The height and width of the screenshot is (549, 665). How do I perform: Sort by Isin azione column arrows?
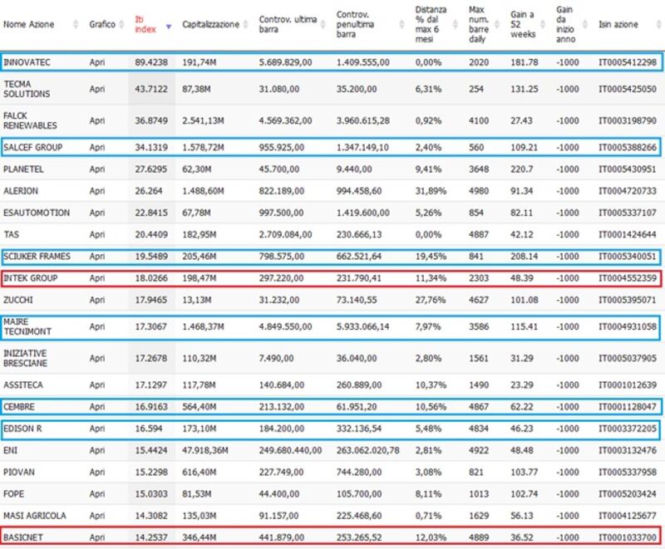coord(659,25)
